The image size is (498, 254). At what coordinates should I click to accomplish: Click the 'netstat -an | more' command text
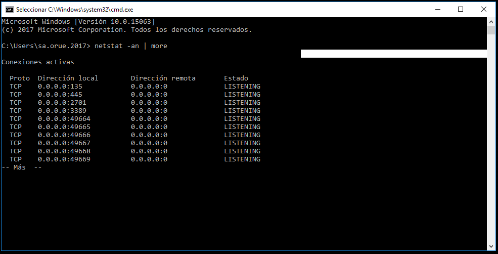pyautogui.click(x=131, y=46)
